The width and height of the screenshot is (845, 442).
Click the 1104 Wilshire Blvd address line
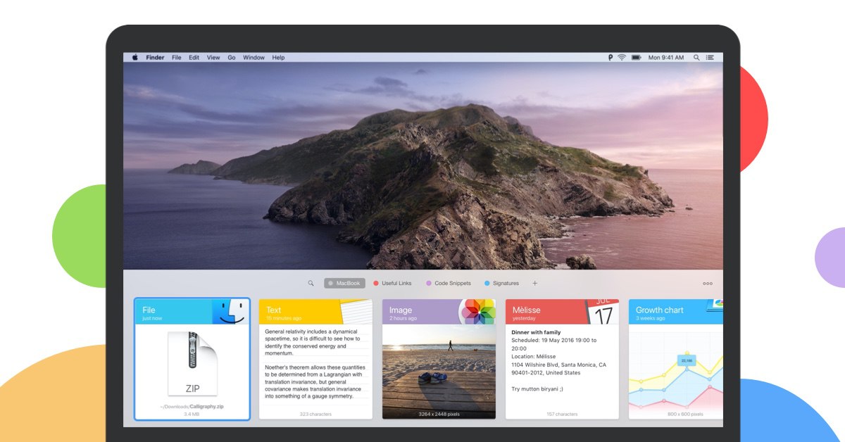(x=558, y=365)
